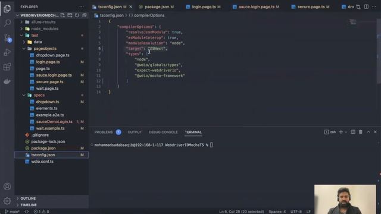Open errors and warnings status indicator
This screenshot has height=214, width=381.
[41, 212]
